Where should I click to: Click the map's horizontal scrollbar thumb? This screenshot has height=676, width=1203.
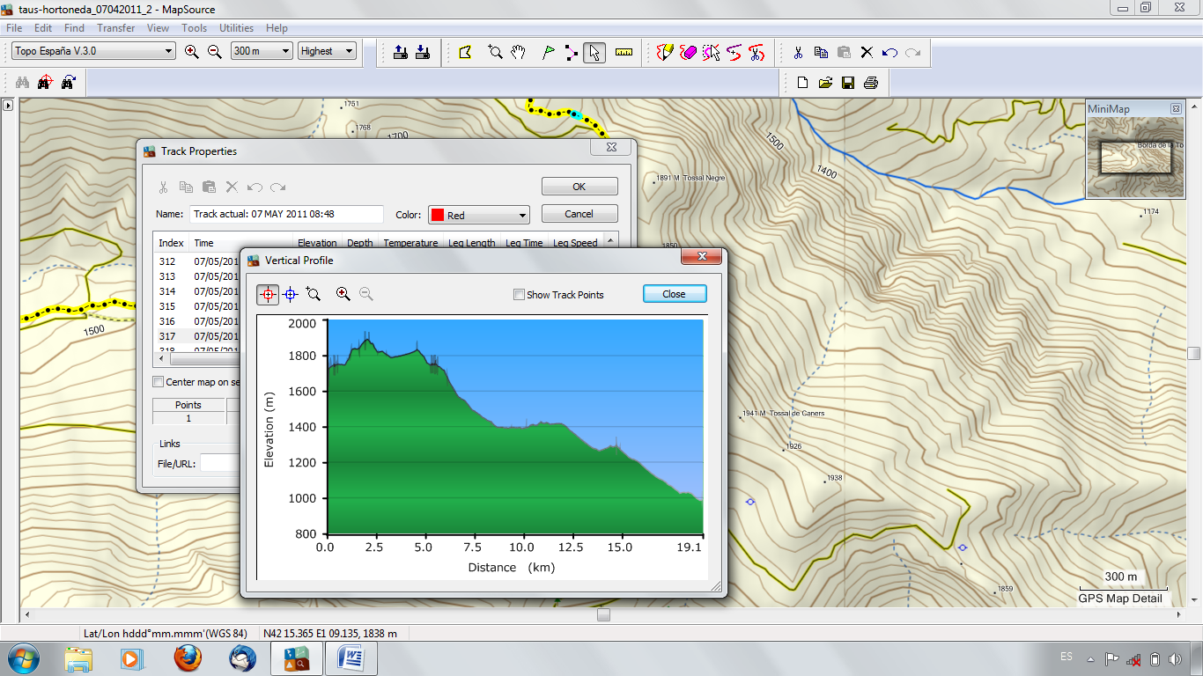[x=603, y=615]
